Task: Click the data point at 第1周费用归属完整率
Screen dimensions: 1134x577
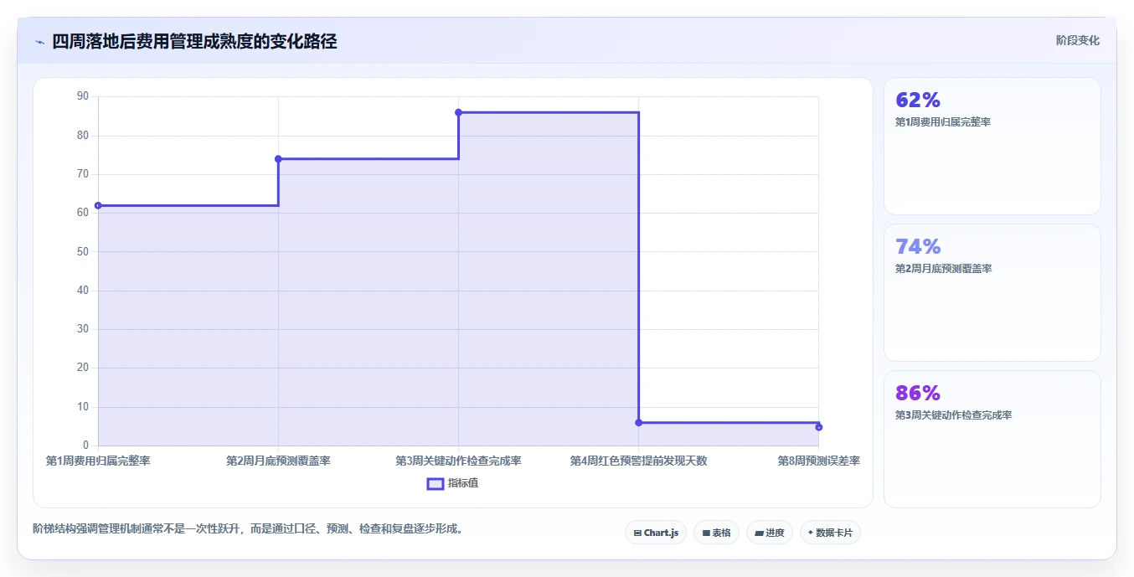Action: pos(98,205)
